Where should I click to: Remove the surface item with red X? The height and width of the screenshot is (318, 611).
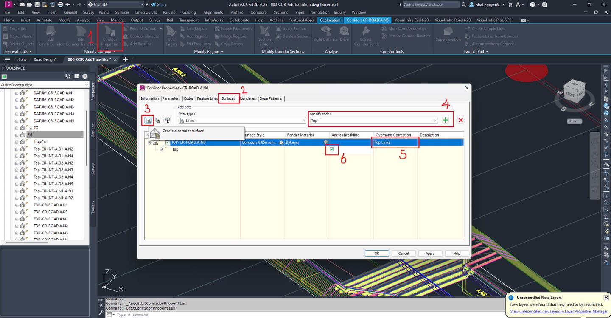point(460,120)
